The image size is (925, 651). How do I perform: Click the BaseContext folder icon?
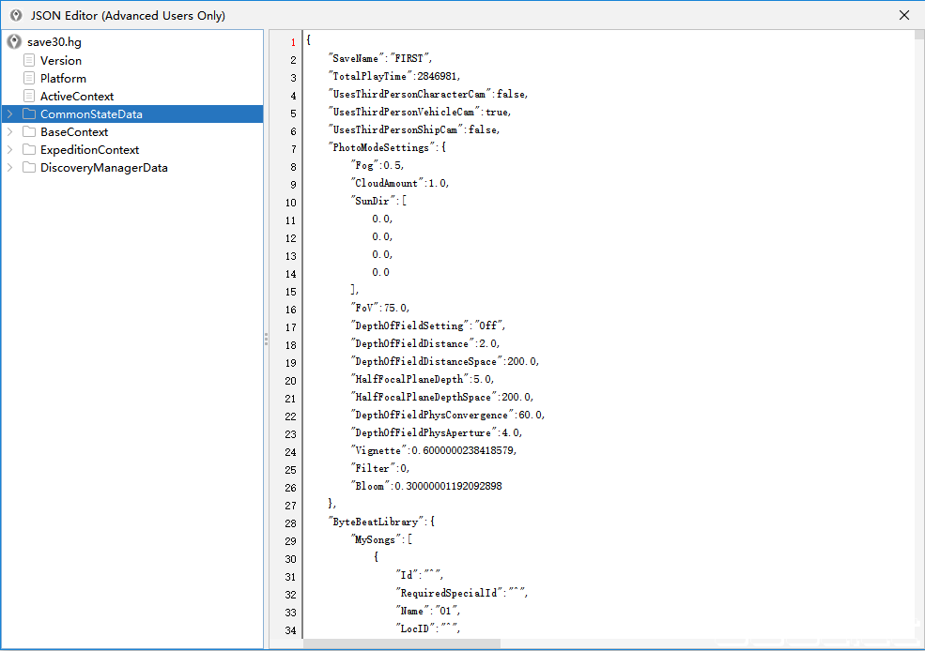tap(29, 131)
